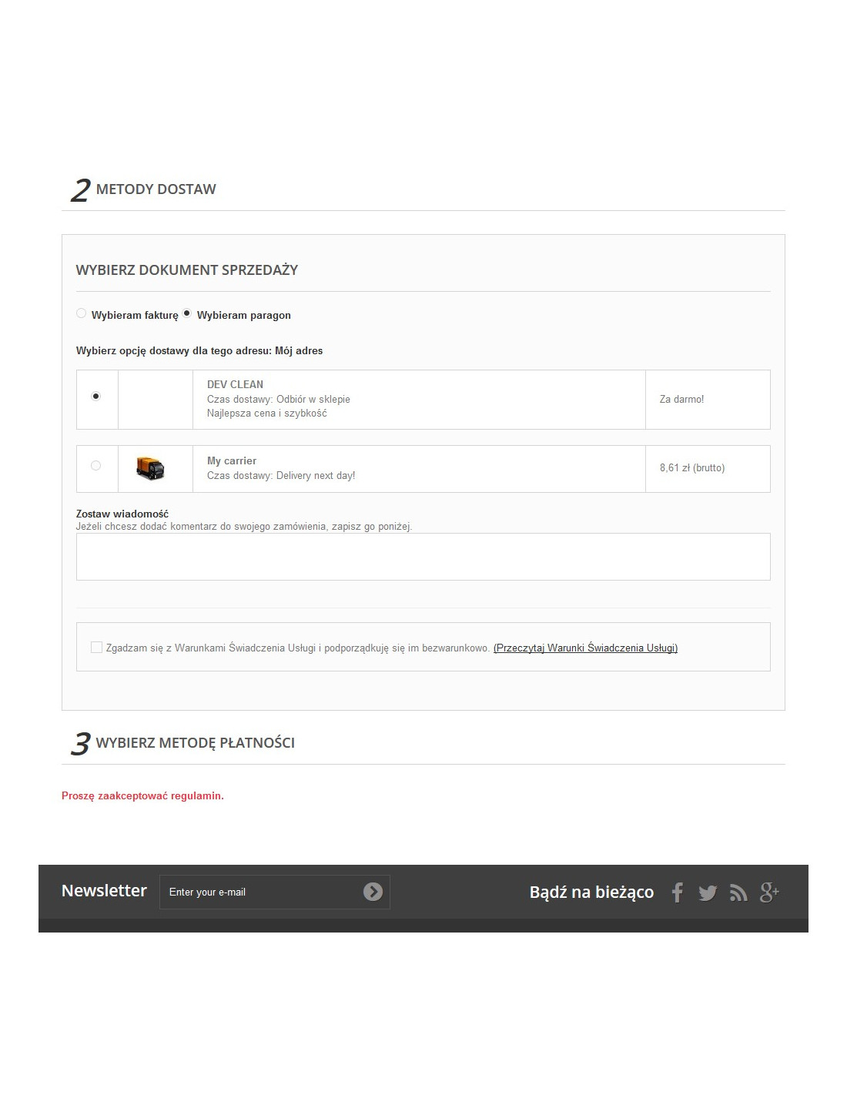847x1095 pixels.
Task: Open the Twitter social icon
Action: pyautogui.click(x=708, y=892)
